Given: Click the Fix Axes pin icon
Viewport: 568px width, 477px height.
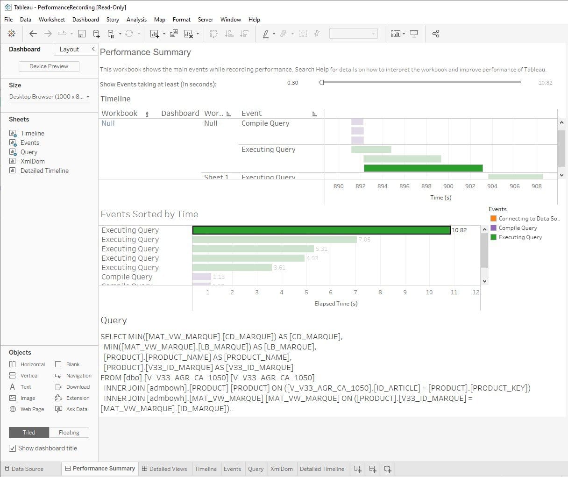Looking at the screenshot, I should point(317,34).
